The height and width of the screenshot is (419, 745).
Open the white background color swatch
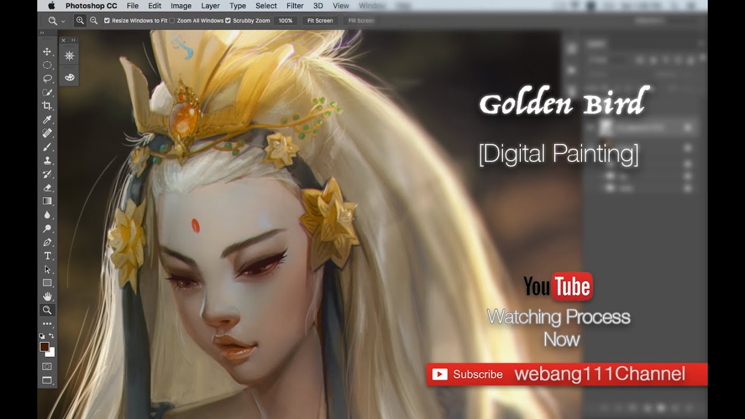point(52,353)
